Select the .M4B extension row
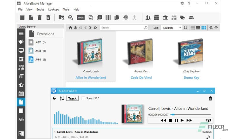241x139 pixels. (x=45, y=51)
